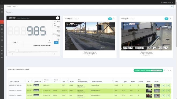
Task: Open sidebar document icon
Action: click(2, 37)
